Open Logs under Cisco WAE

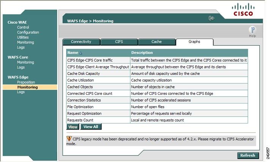pos(21,47)
